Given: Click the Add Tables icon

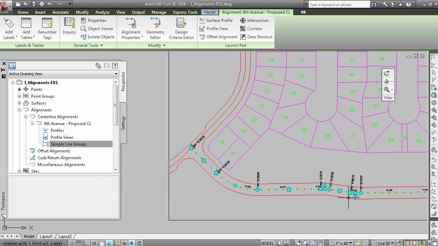Looking at the screenshot, I should pos(26,28).
